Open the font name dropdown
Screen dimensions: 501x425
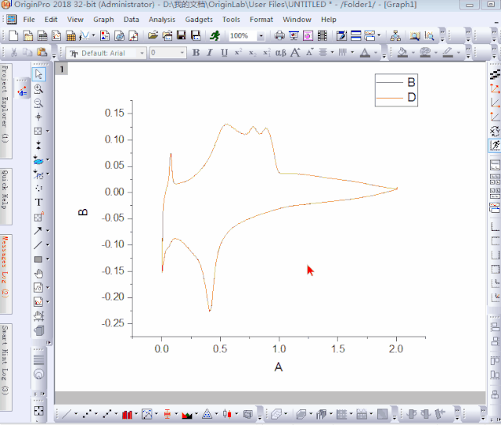(x=142, y=53)
